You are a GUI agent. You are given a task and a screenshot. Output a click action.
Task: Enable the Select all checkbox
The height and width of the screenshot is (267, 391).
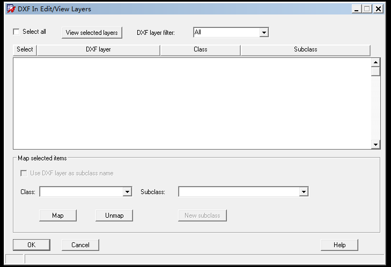16,32
